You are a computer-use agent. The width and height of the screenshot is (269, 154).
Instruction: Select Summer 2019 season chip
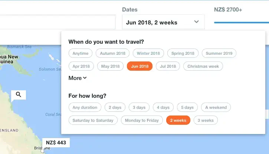(x=219, y=53)
